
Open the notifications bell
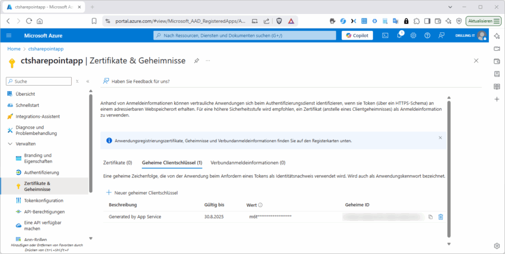pos(400,36)
